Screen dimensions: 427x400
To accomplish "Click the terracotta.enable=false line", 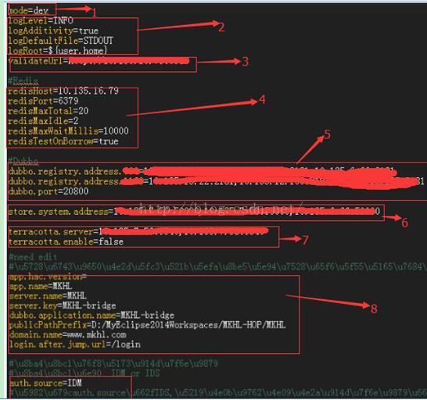I will coord(66,241).
